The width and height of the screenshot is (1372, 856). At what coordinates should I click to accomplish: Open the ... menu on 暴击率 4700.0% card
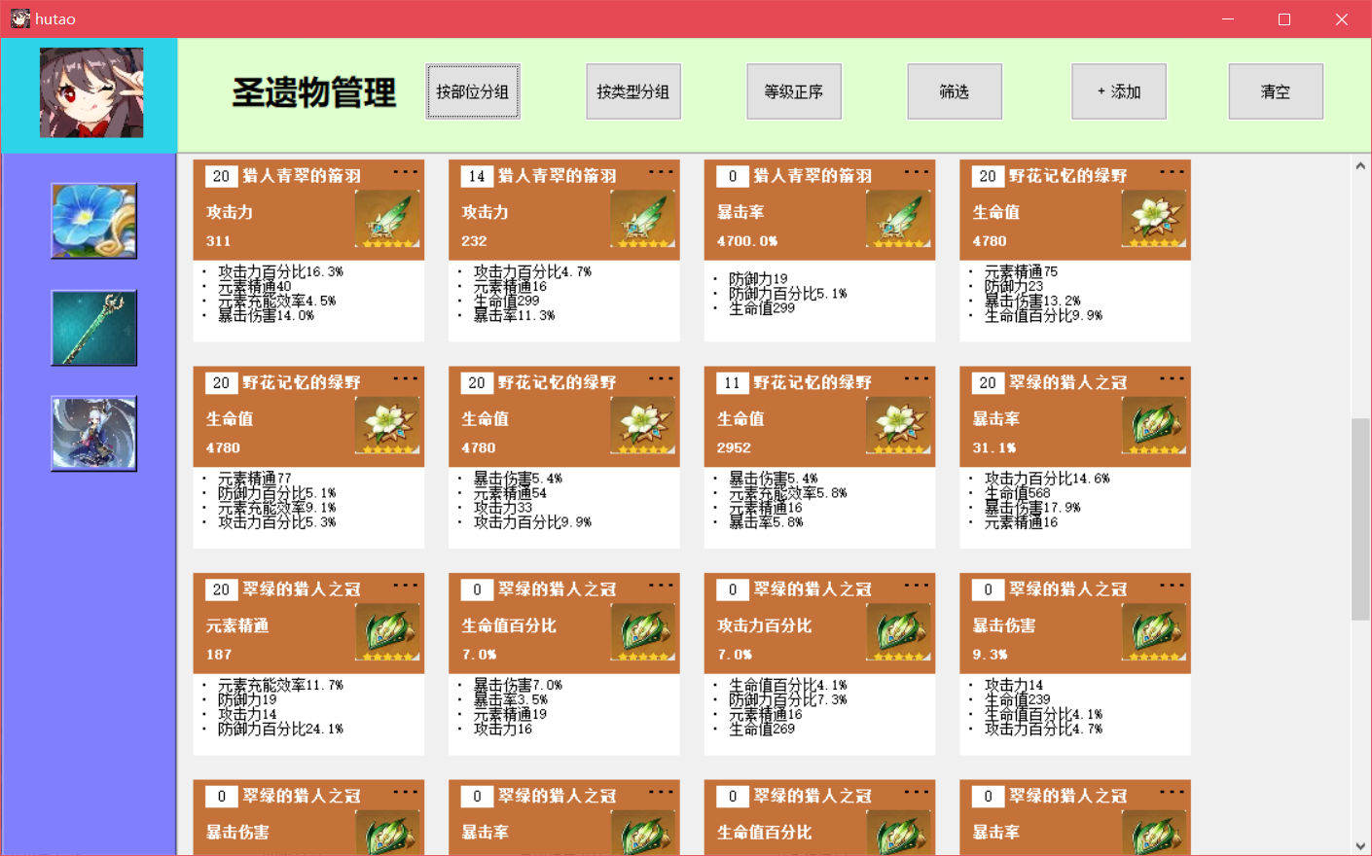(917, 172)
